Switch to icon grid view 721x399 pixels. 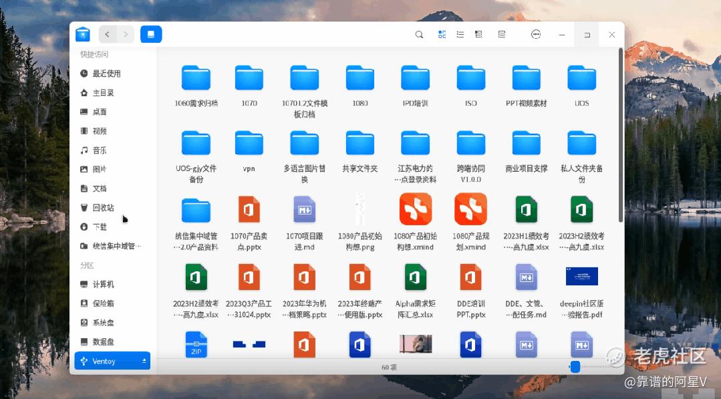click(x=442, y=35)
